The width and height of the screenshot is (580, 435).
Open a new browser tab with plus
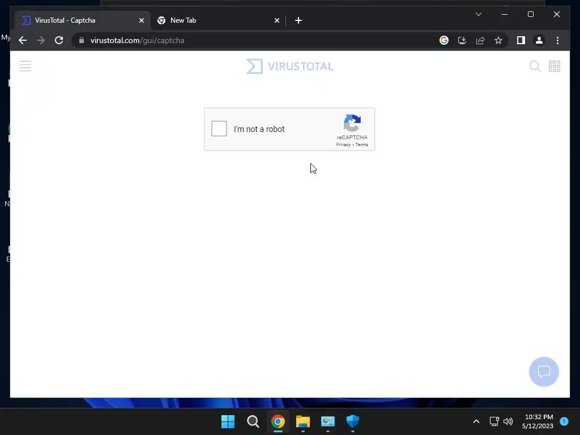point(298,20)
